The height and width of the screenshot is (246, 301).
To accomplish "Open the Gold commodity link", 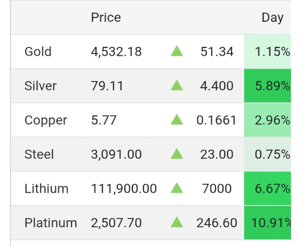I will pos(38,52).
